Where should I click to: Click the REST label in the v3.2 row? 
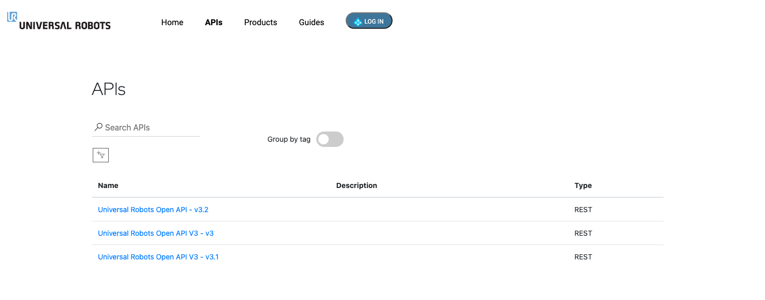[583, 210]
